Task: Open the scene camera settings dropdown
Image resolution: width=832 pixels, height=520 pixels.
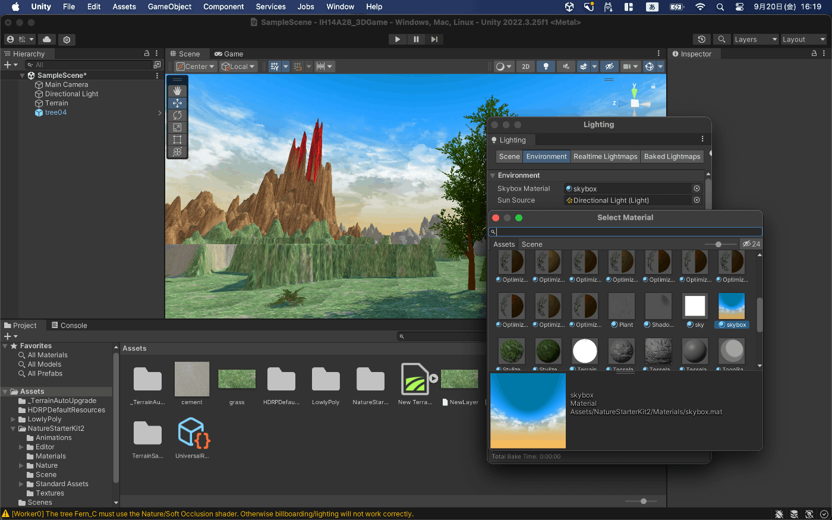Action: [x=630, y=67]
